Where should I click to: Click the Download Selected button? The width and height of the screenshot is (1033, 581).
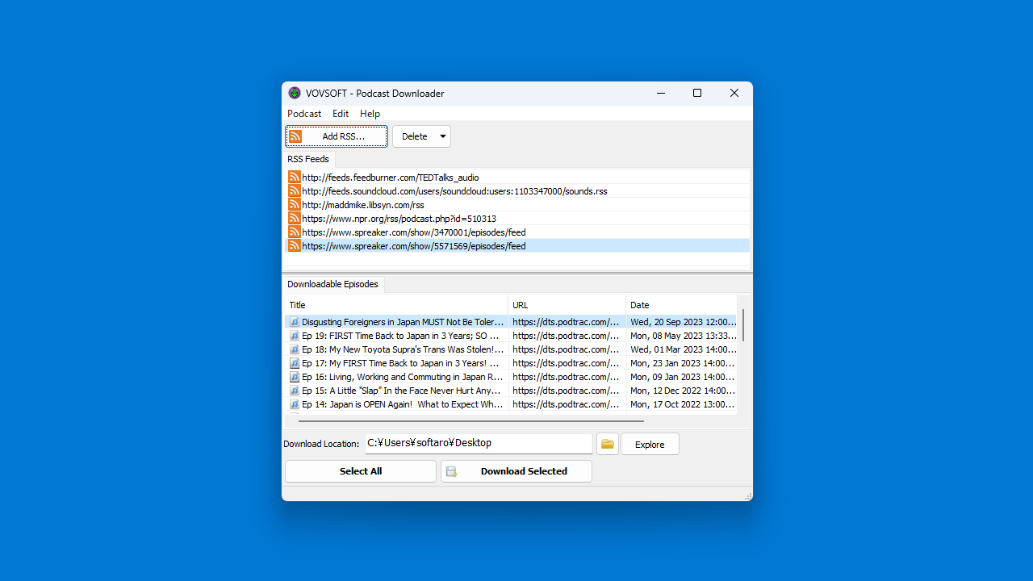tap(516, 471)
